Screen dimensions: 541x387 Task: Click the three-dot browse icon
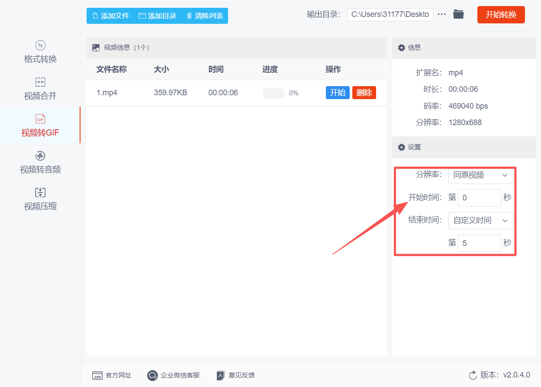click(x=441, y=14)
